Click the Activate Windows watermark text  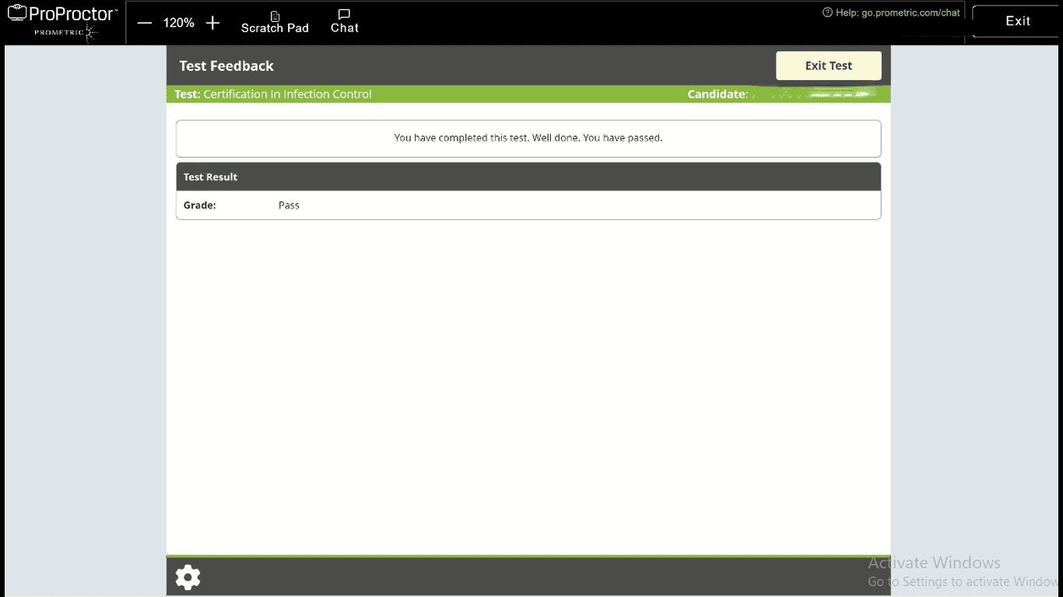pos(934,563)
